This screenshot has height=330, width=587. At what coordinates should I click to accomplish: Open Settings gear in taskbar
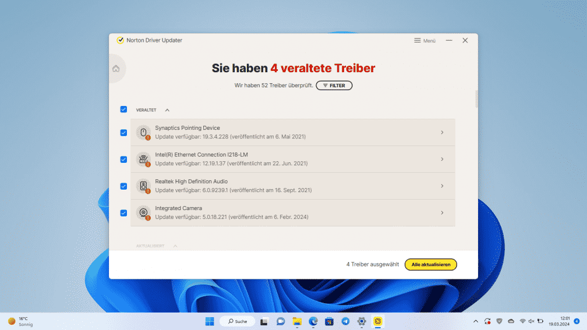[362, 321]
